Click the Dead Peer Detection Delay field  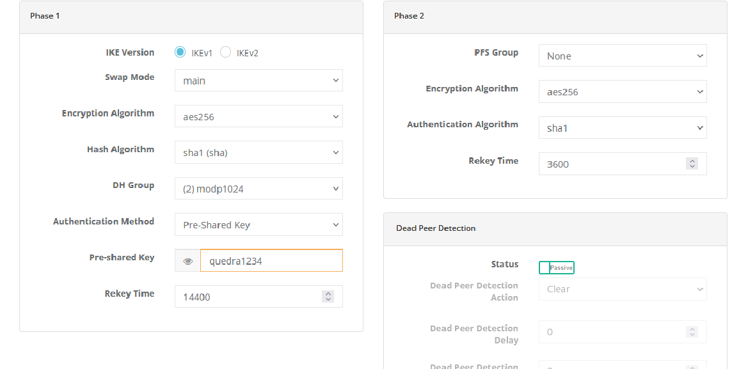pos(611,332)
